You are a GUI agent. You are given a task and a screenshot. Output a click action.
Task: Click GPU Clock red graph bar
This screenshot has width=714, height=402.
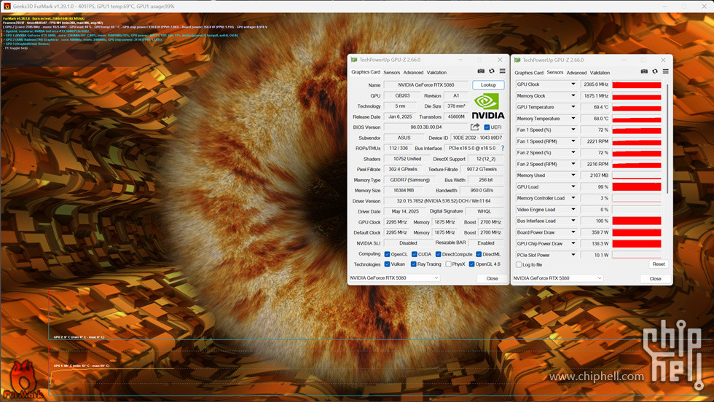(637, 84)
